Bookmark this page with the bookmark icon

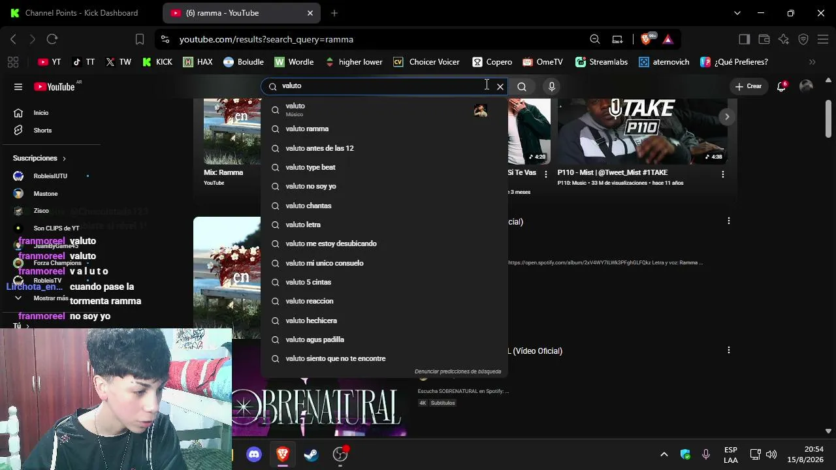139,39
